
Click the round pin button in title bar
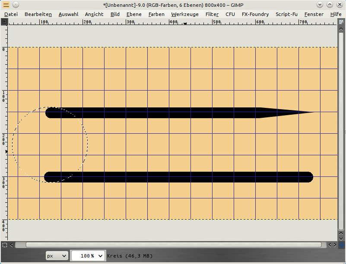[x=16, y=5]
